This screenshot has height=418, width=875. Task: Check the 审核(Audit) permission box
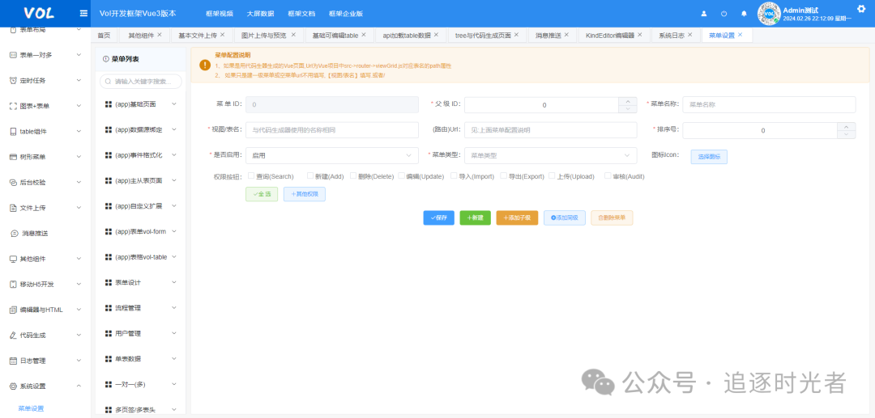click(x=608, y=176)
